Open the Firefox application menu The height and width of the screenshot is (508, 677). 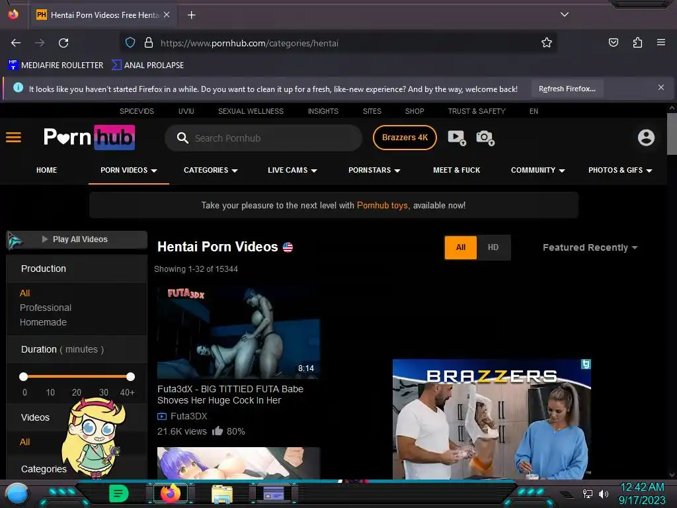click(x=661, y=42)
